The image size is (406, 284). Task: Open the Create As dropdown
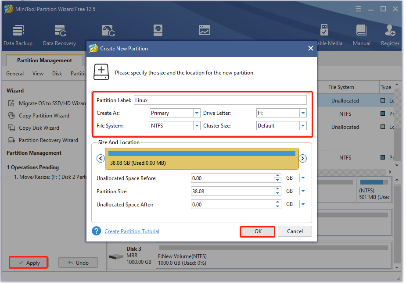coord(197,113)
